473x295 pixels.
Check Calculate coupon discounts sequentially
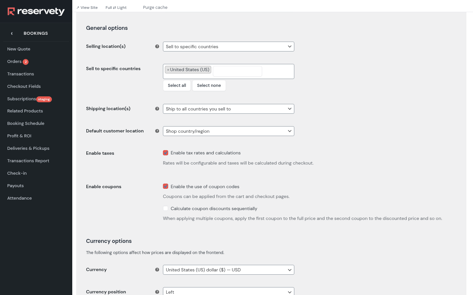(x=166, y=208)
